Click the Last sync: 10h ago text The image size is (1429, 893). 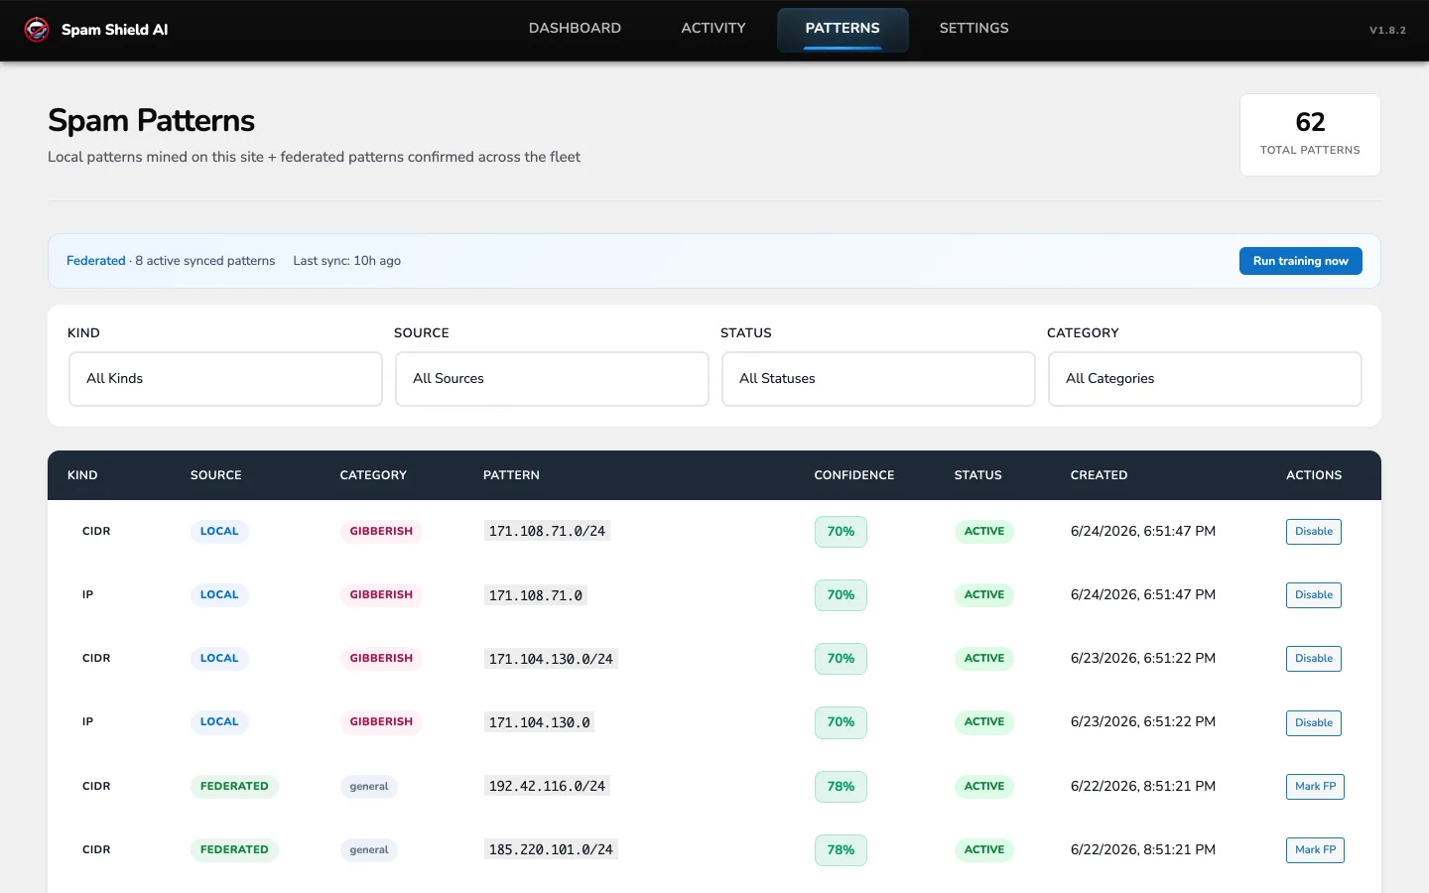coord(346,261)
